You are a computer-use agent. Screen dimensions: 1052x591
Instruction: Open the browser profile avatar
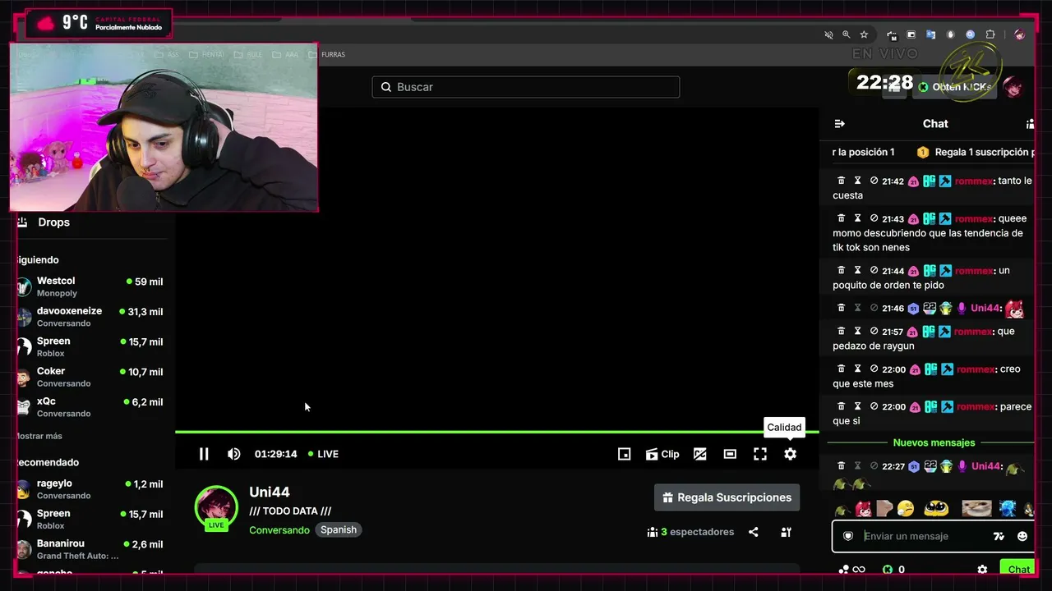pyautogui.click(x=1019, y=35)
